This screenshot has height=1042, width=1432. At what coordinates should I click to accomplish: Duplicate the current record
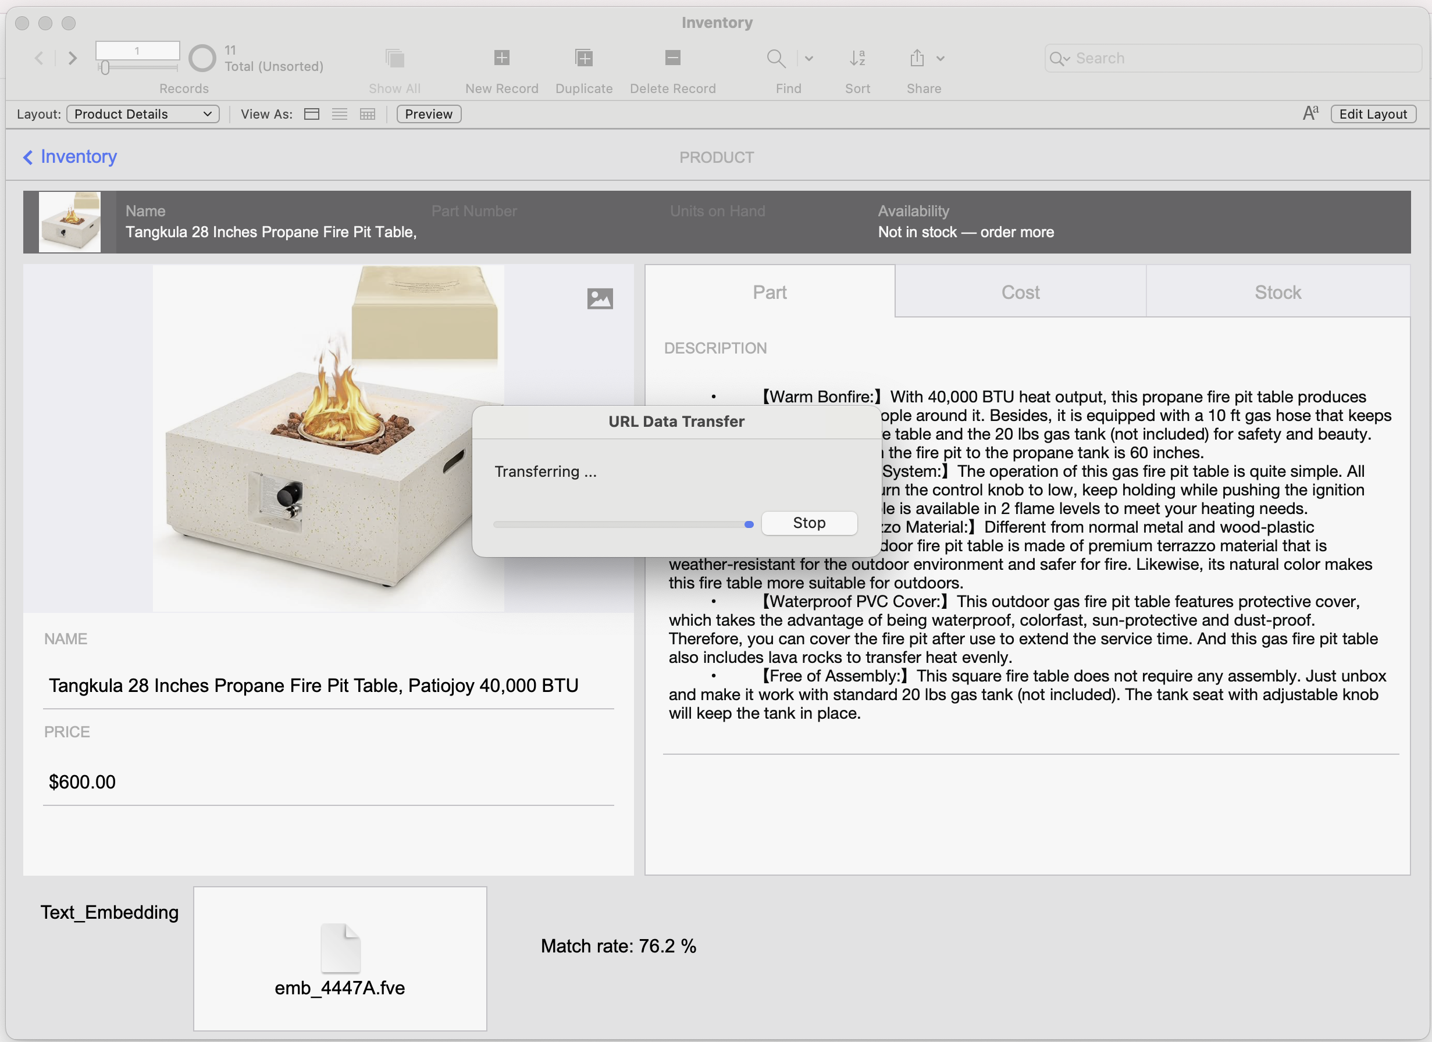click(584, 58)
